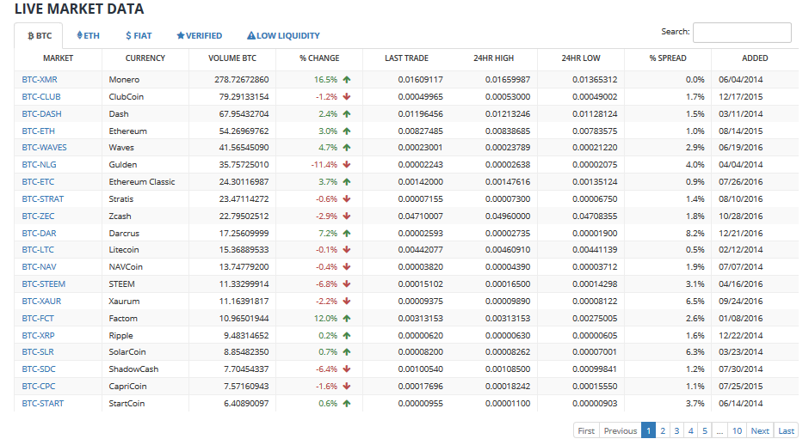
Task: Open the ETH markets tab
Action: [89, 35]
